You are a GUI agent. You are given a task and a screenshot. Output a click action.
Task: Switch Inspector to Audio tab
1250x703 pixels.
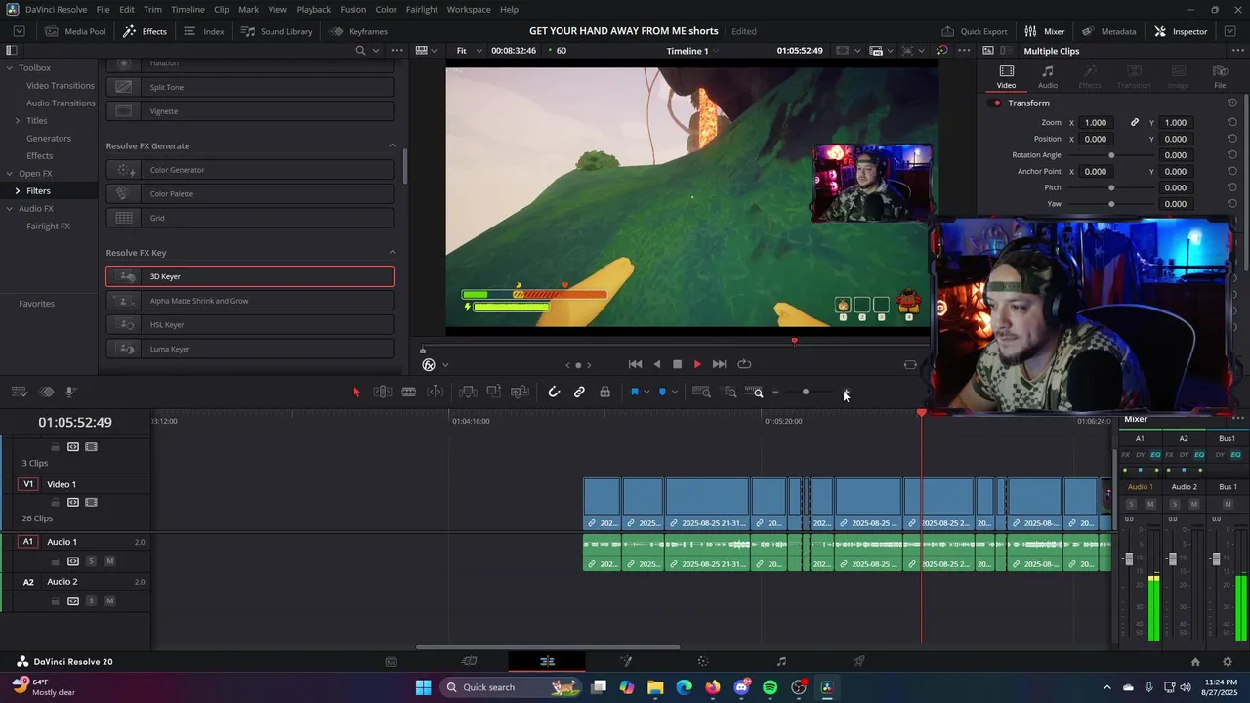pos(1047,76)
